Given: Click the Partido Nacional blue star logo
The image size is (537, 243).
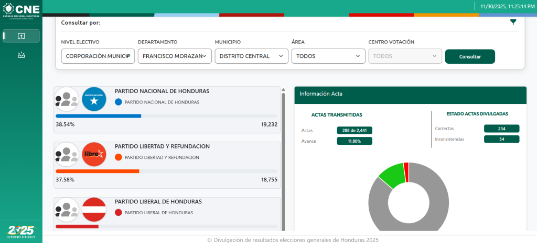Looking at the screenshot, I should tap(94, 99).
